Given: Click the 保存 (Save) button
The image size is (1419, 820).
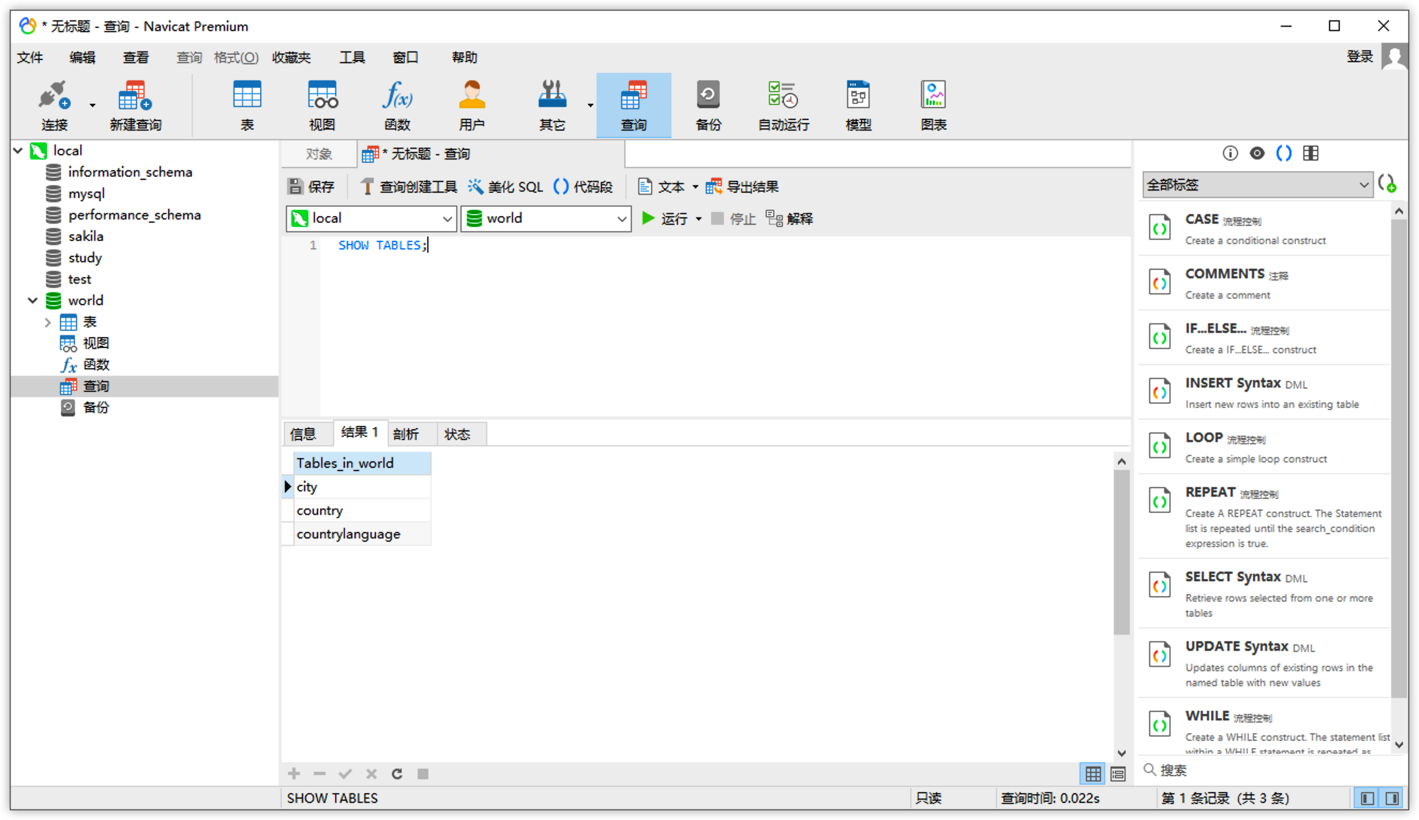Looking at the screenshot, I should click(x=313, y=186).
